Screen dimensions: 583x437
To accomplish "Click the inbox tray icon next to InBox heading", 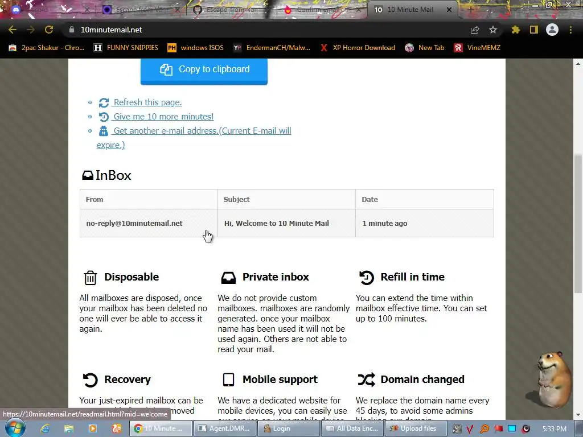I will tap(88, 175).
